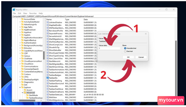Select the DesktopSpotlight tree key

pyautogui.click(x=31, y=80)
